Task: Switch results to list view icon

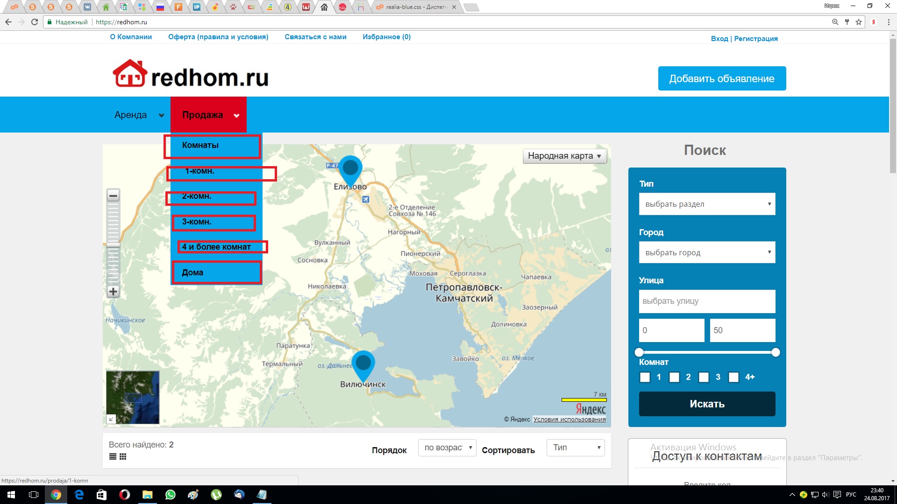Action: coord(113,456)
